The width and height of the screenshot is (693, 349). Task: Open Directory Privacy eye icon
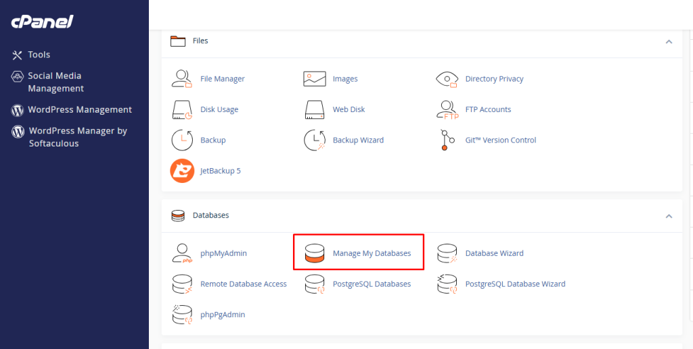coord(447,79)
